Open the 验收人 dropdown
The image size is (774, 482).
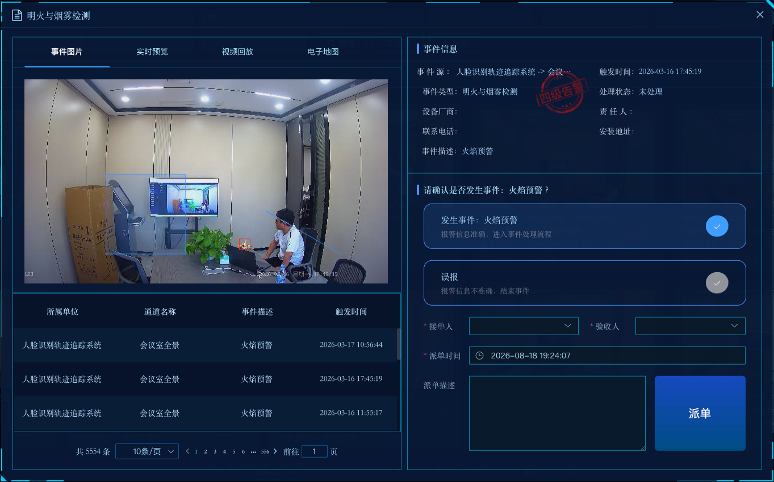click(x=691, y=326)
